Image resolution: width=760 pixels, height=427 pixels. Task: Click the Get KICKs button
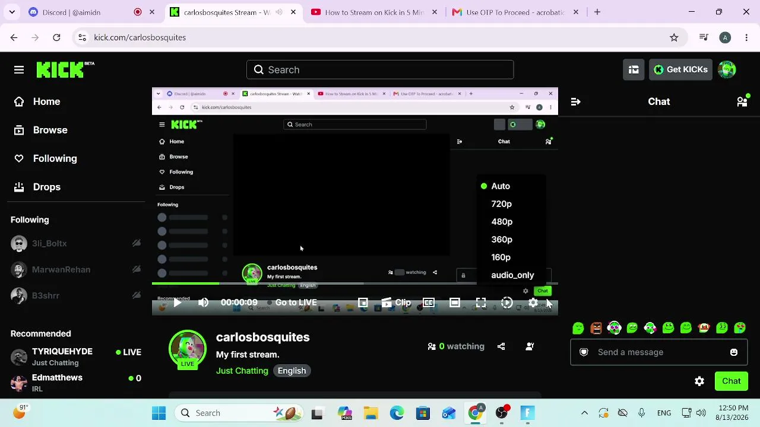click(x=680, y=70)
